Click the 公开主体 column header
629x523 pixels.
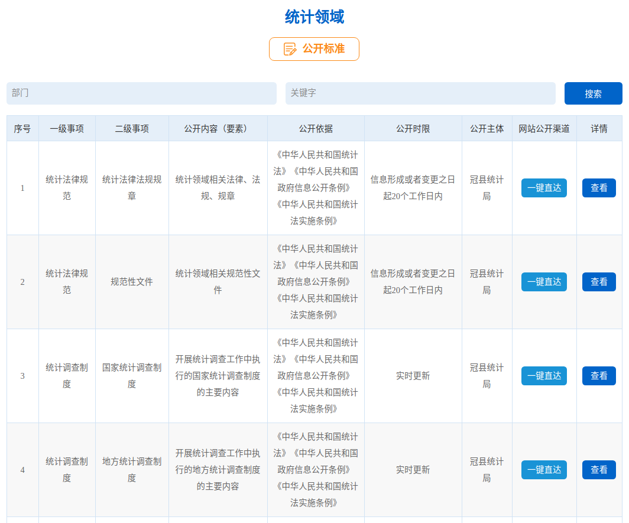click(x=487, y=129)
